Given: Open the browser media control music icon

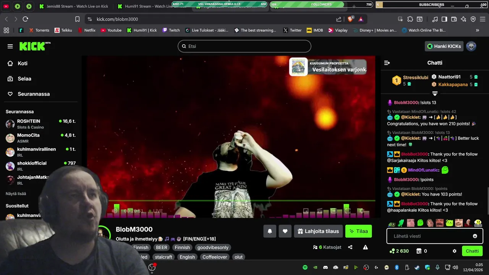Looking at the screenshot, I should pyautogui.click(x=435, y=19).
